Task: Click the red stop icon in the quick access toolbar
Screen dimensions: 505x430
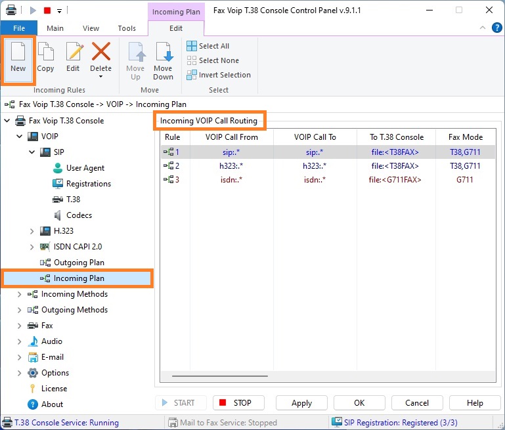Action: click(x=47, y=11)
